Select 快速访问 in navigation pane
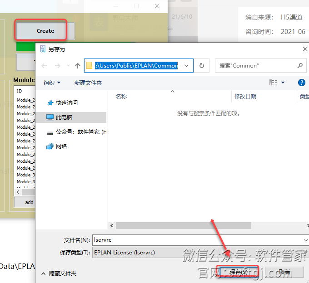Viewport: 309px width, 283px height. (x=66, y=102)
